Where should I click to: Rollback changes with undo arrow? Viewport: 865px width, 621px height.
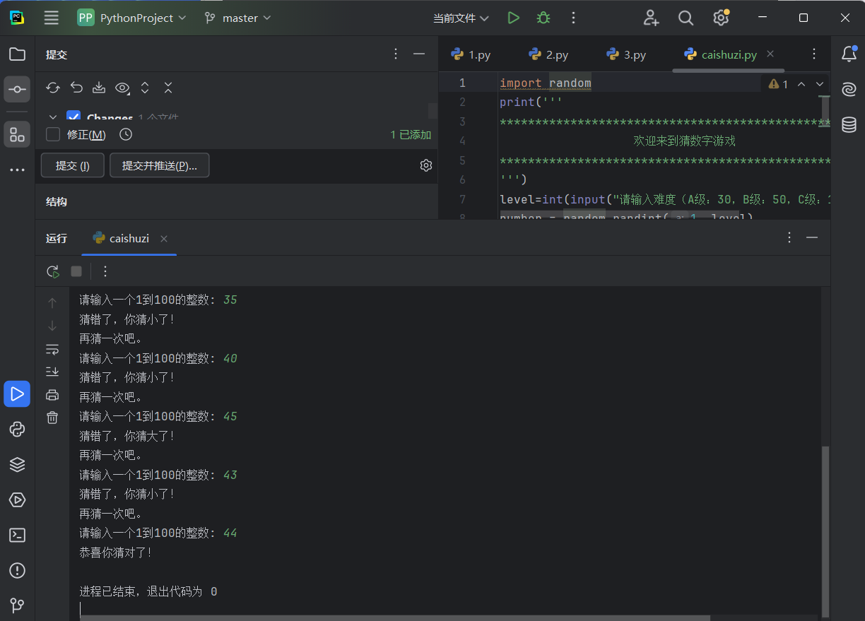click(x=76, y=88)
